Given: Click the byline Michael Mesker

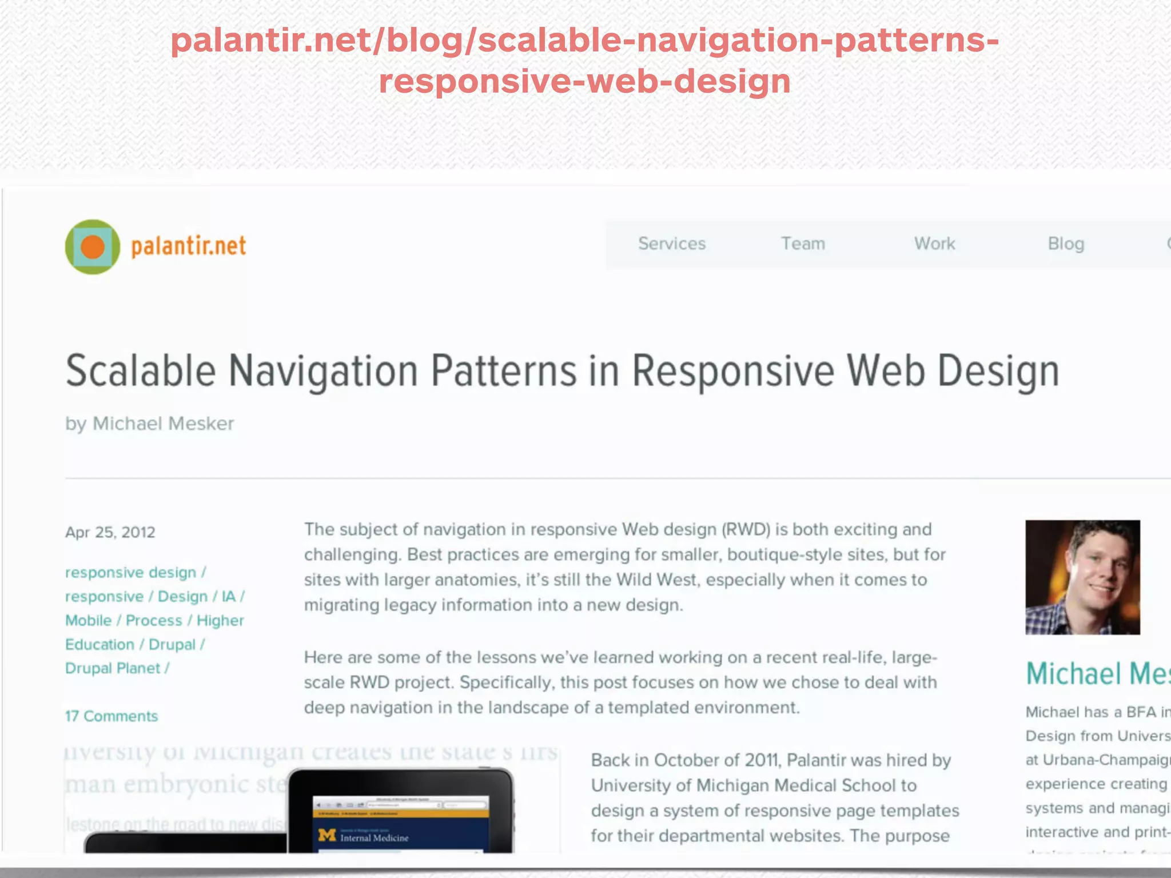Looking at the screenshot, I should [x=164, y=424].
